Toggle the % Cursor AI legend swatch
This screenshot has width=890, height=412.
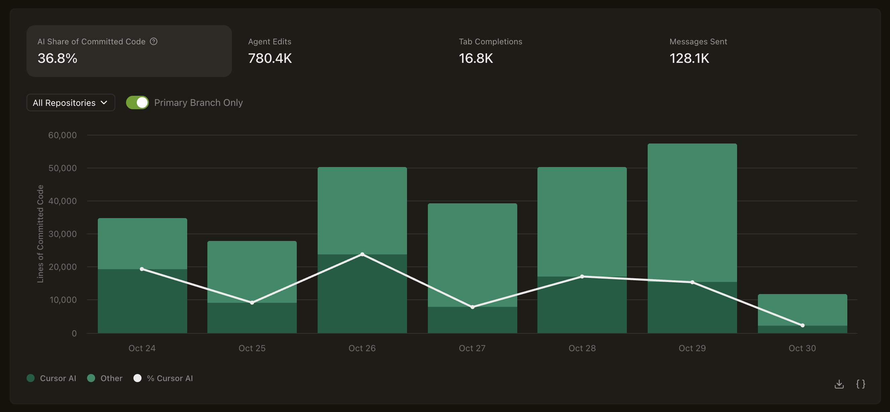click(x=137, y=378)
